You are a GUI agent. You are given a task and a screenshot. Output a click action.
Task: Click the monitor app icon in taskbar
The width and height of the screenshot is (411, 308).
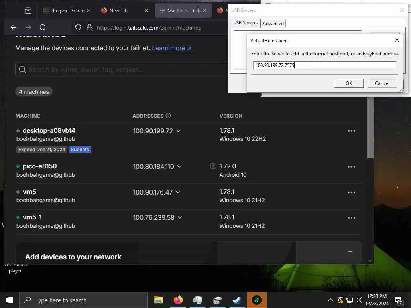[197, 300]
